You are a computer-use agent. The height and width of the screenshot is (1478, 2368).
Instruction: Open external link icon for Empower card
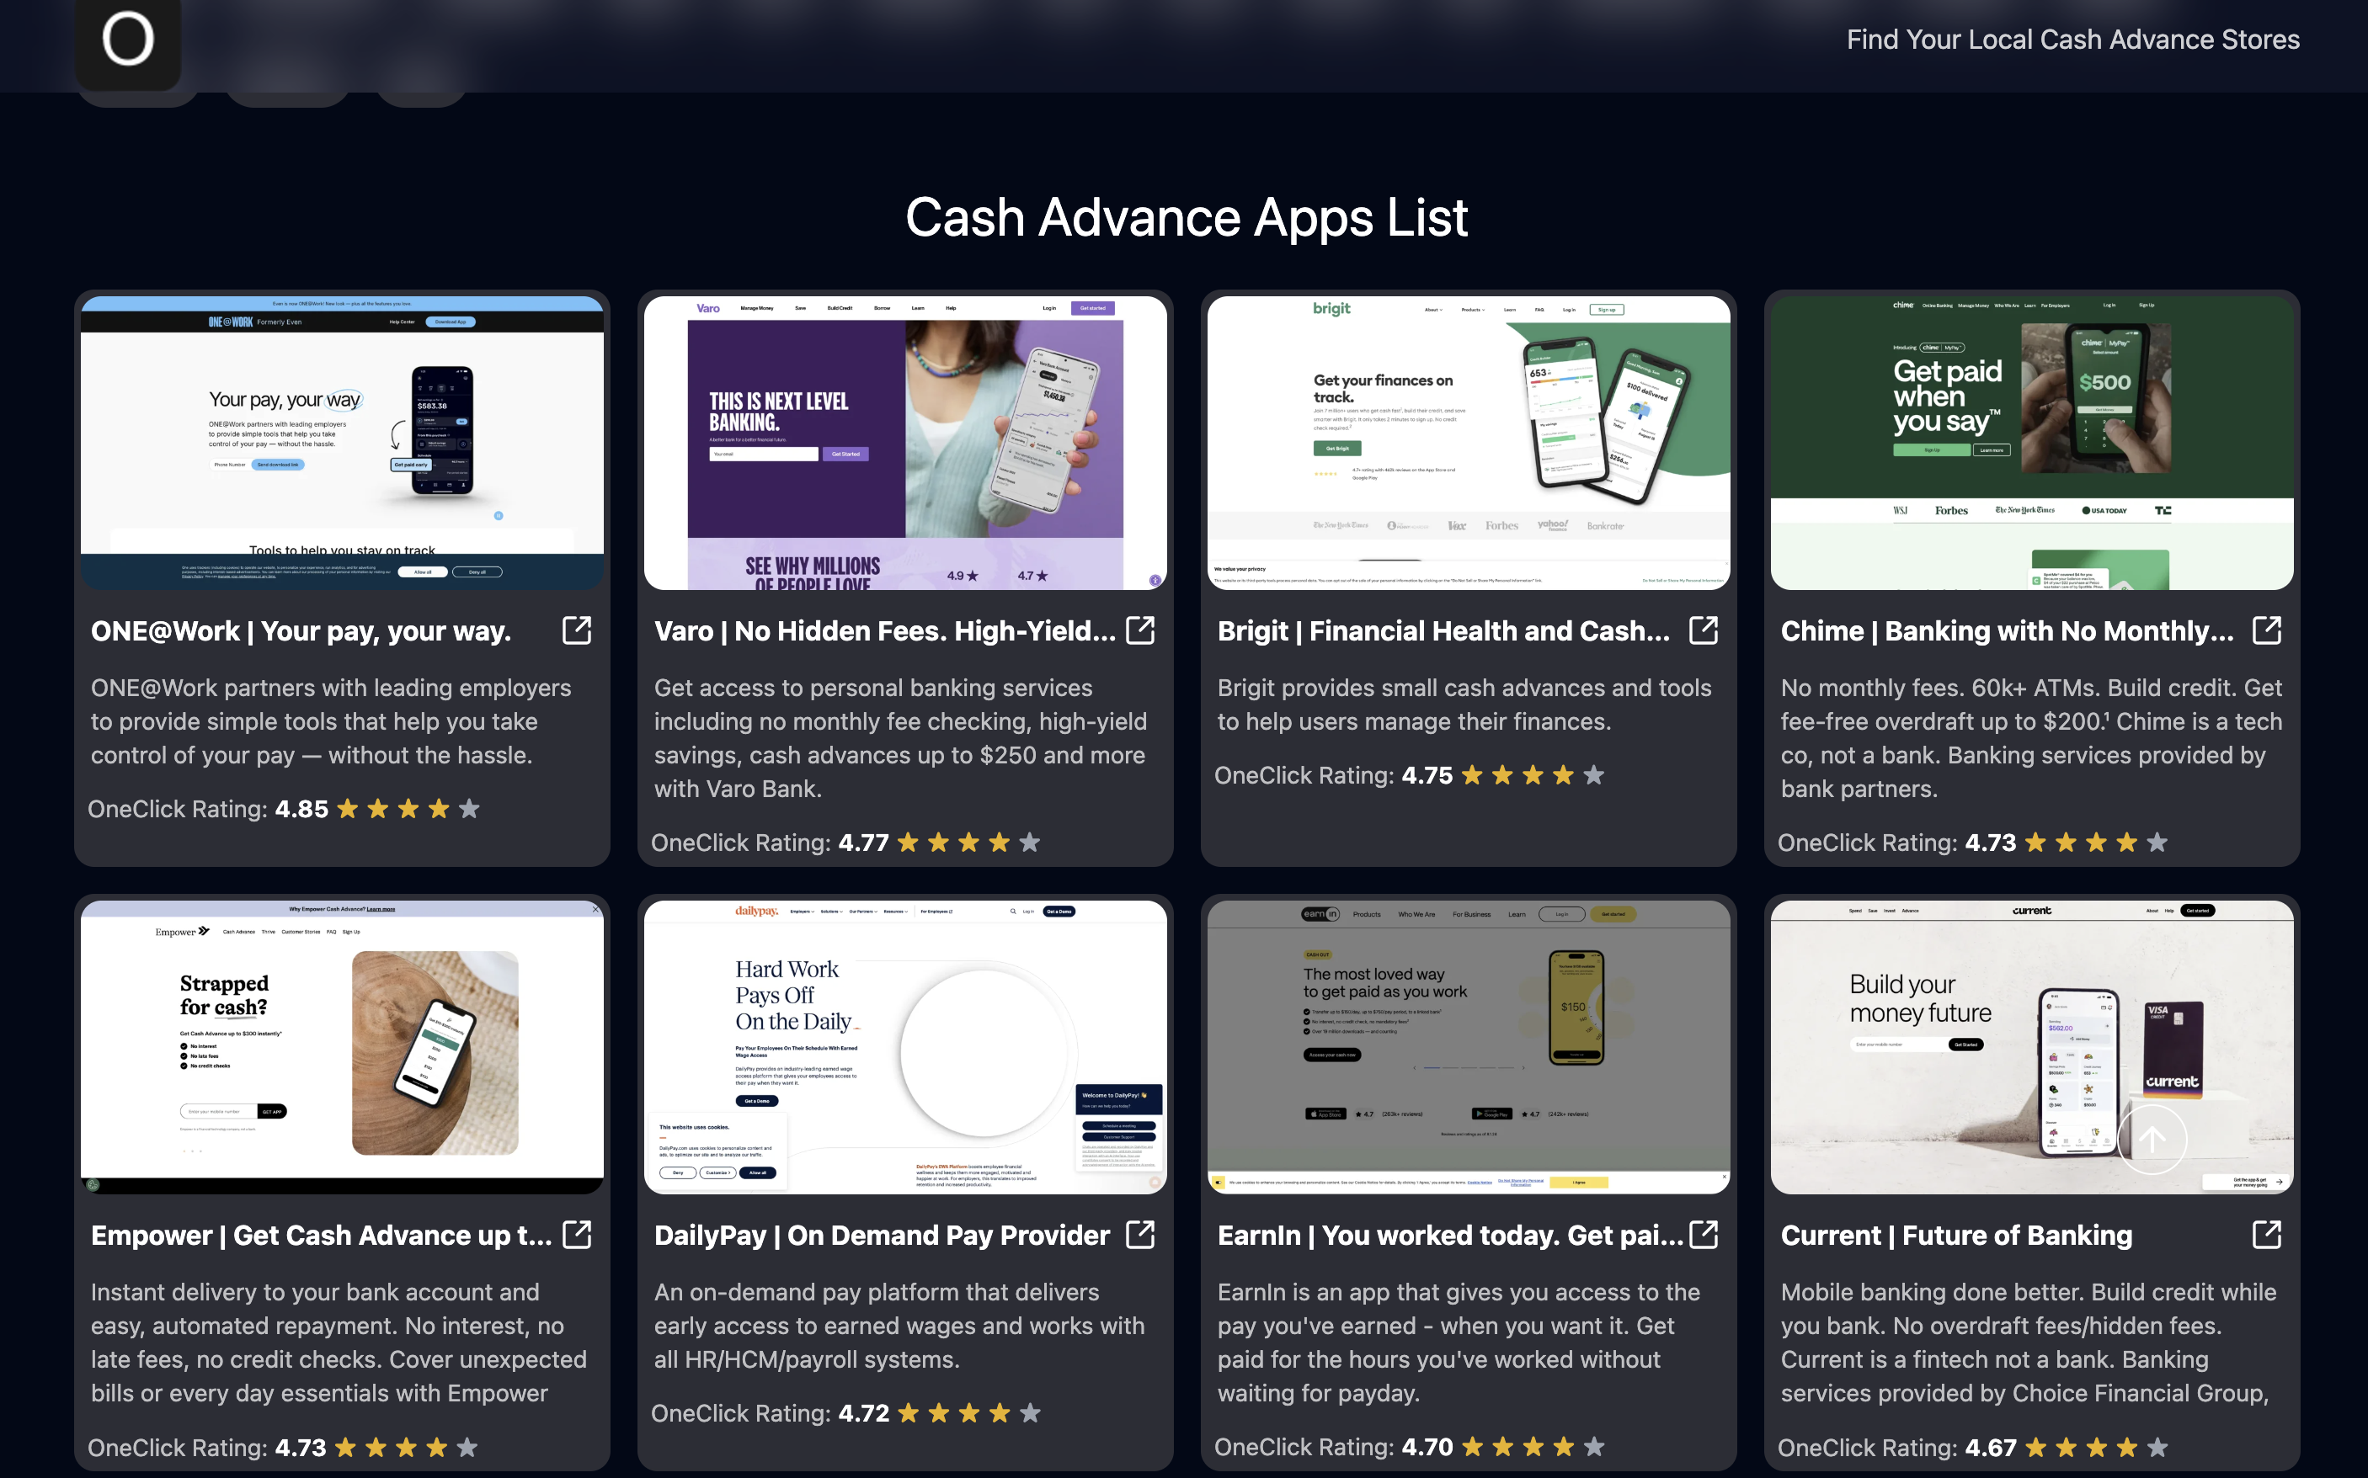577,1235
